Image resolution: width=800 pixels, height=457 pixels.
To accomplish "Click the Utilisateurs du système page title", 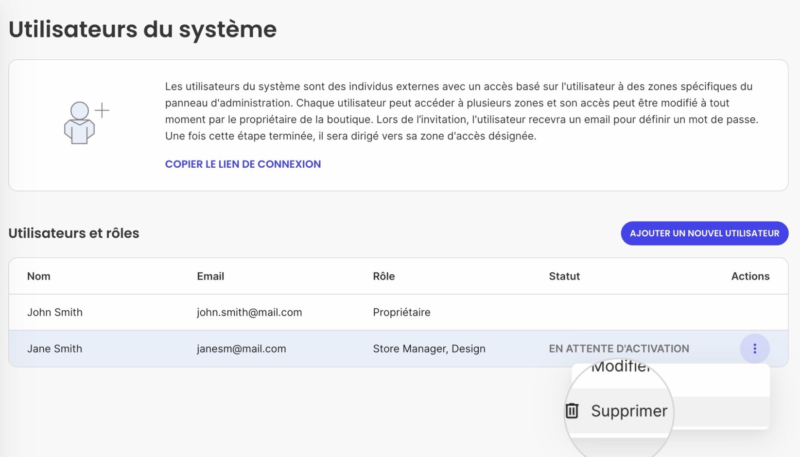I will (x=142, y=29).
